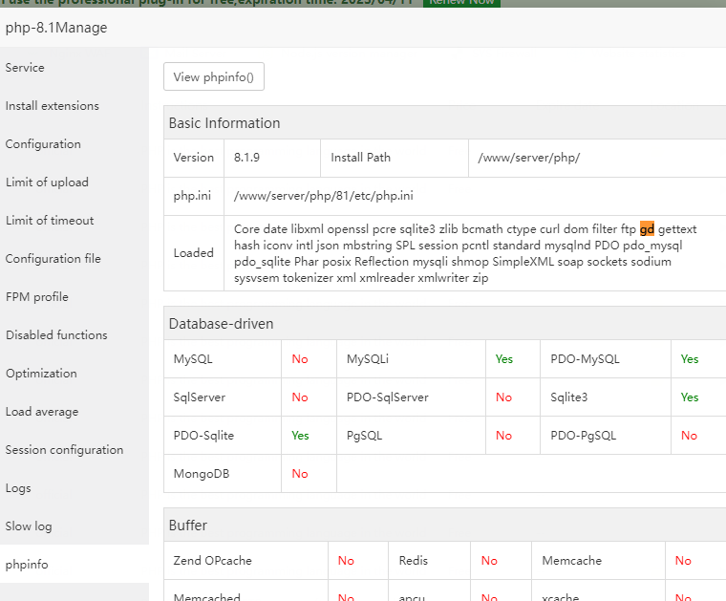726x601 pixels.
Task: Switch to Limit of timeout page
Action: (x=50, y=221)
